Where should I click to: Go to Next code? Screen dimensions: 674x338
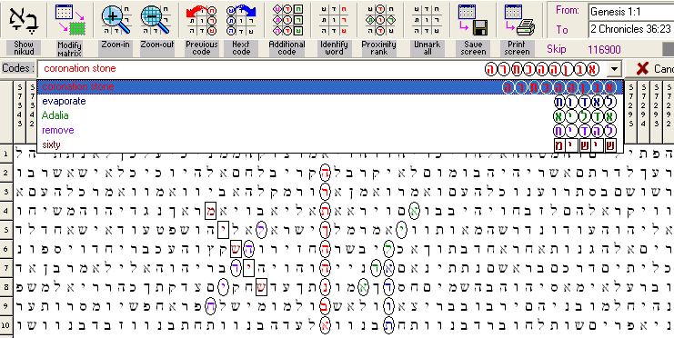click(x=241, y=20)
